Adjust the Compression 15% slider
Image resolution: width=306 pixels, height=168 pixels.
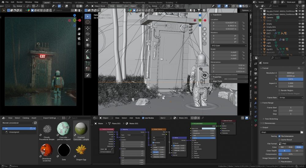coord(290,154)
